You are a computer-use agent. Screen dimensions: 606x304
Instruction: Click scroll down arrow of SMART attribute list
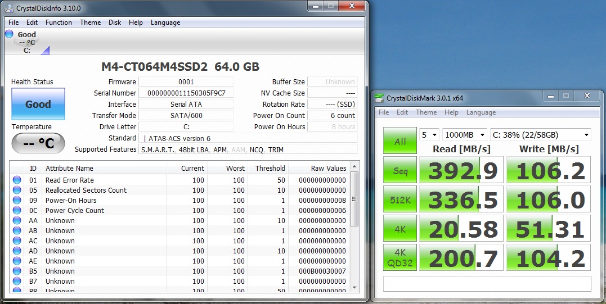(354, 287)
